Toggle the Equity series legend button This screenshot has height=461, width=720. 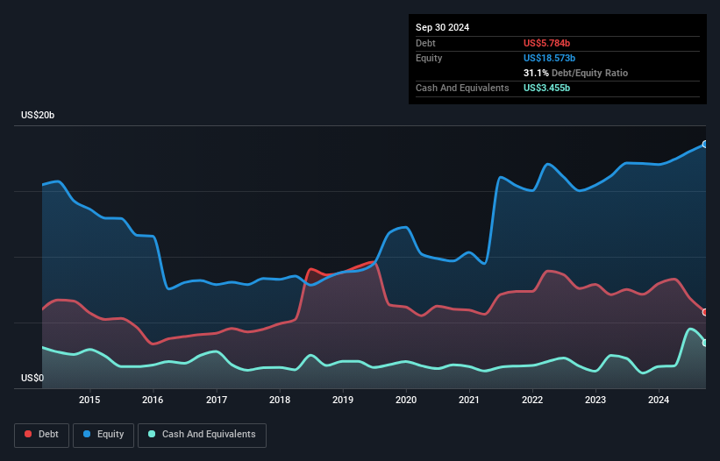(103, 435)
